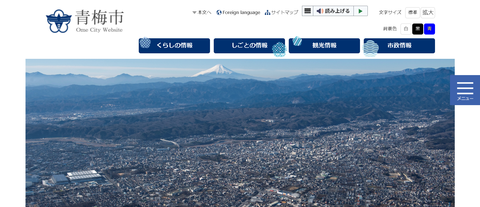Screen dimensions: 480x207
Task: Open the 市政情報 menu
Action: (399, 46)
